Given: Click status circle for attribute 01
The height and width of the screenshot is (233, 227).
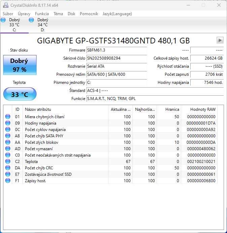Looking at the screenshot, I should [x=8, y=116].
